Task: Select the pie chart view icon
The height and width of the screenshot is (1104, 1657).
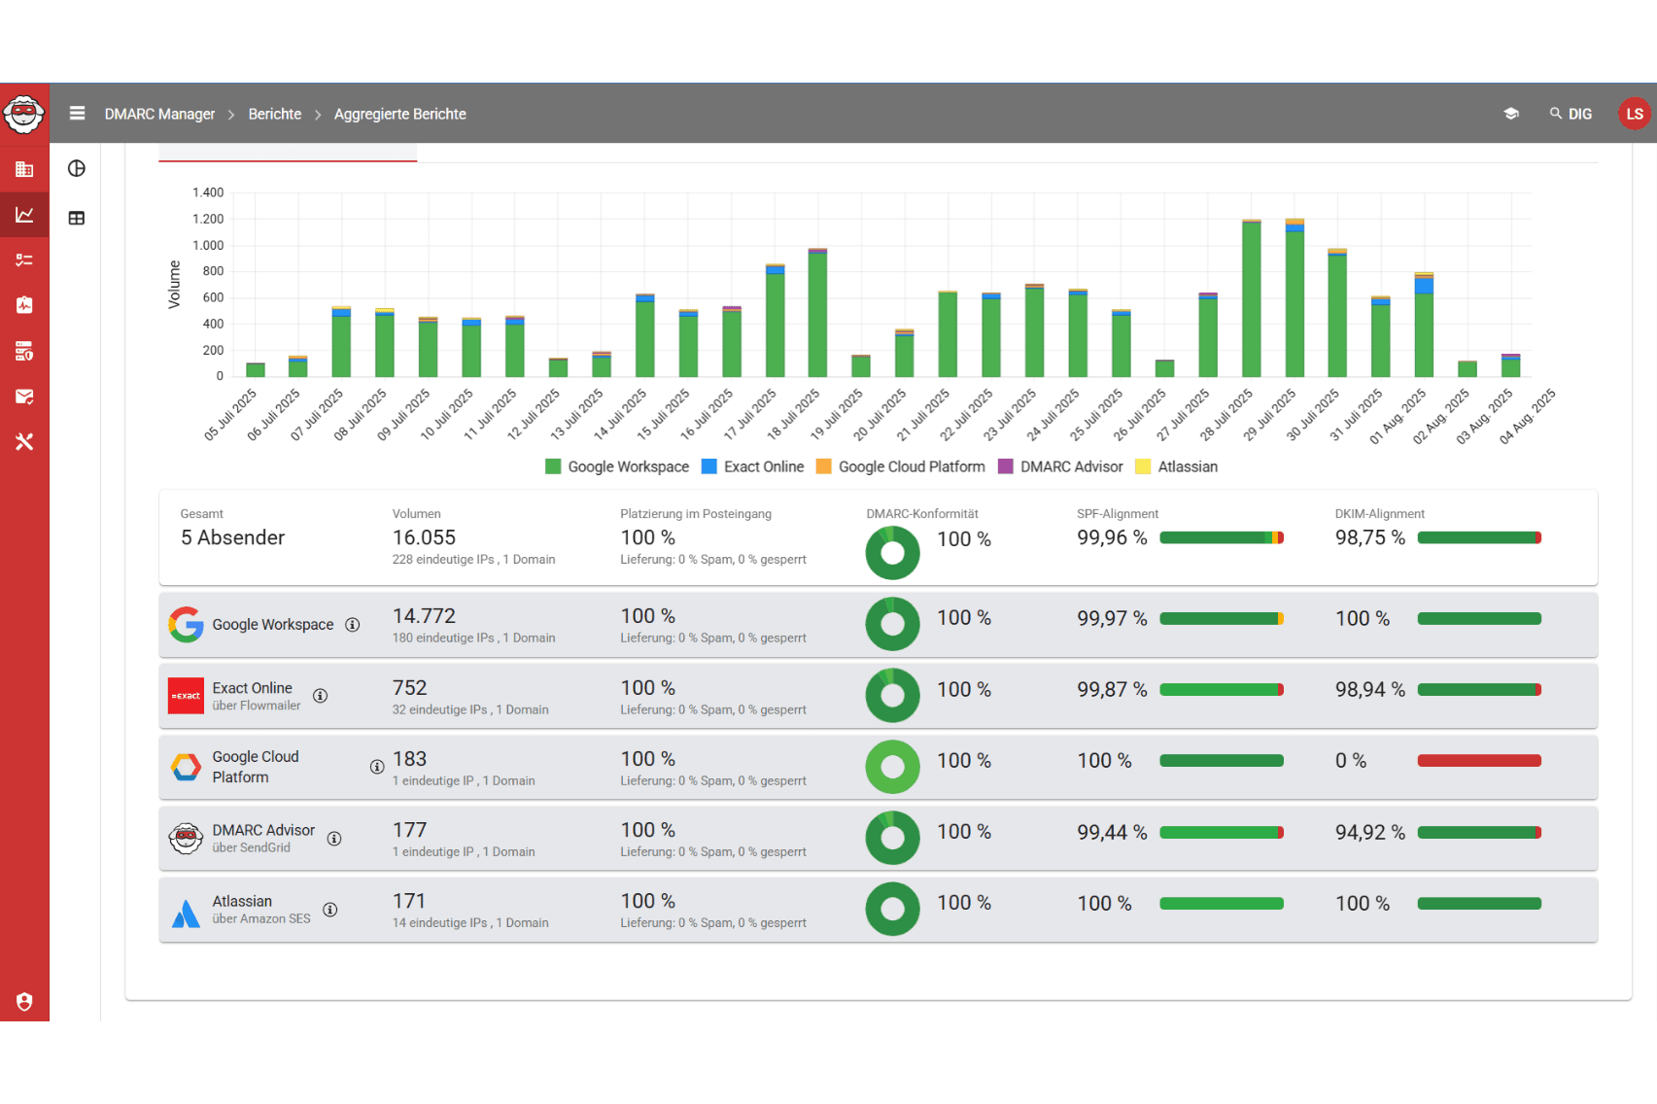Action: pos(77,169)
